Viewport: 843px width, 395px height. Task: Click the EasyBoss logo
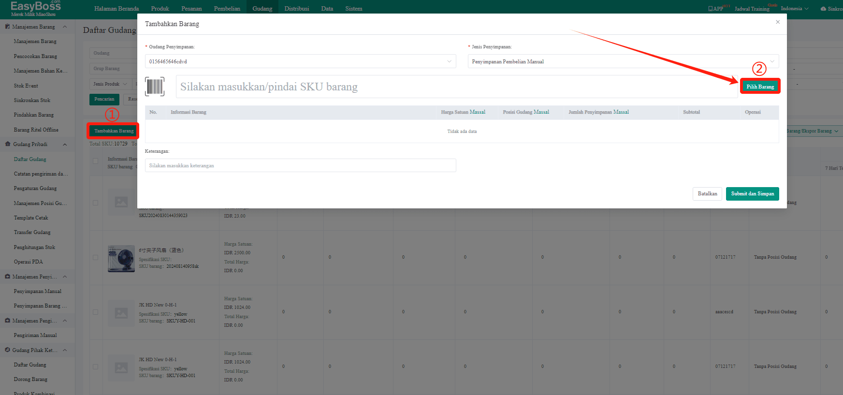[35, 8]
